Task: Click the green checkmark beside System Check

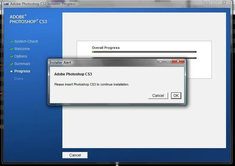Action: click(11, 42)
